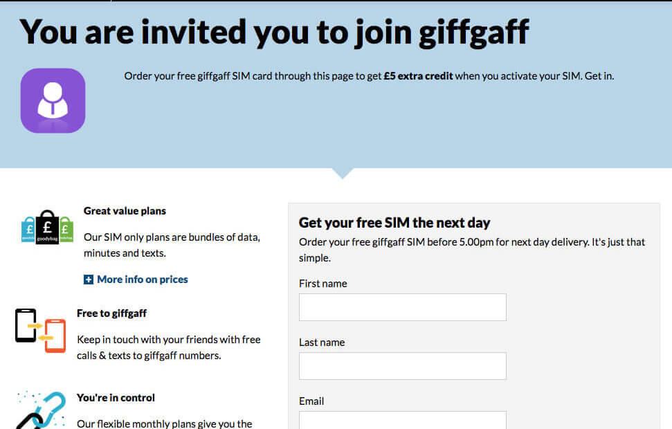Click the Free to giffgaff heading
The width and height of the screenshot is (672, 429).
[x=112, y=313]
